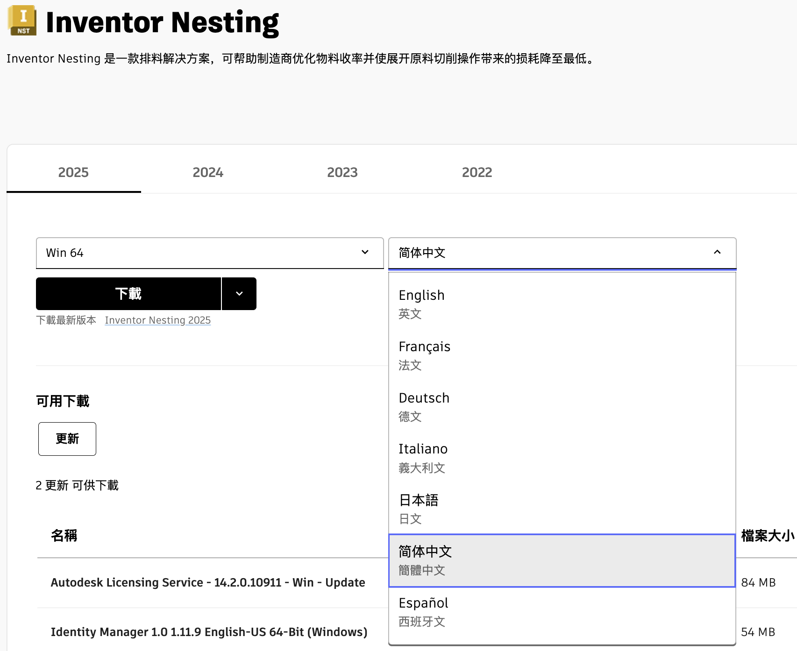Screen dimensions: 797x651
Task: Open the Inventor Nesting 2025 link
Action: point(157,320)
